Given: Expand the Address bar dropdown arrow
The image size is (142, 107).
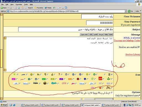Looking at the screenshot, I should [125, 11].
